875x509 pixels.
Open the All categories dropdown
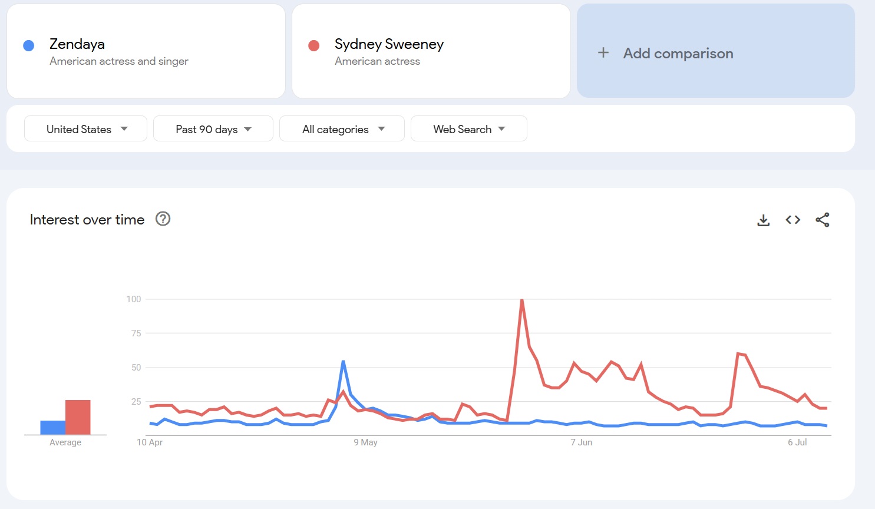pos(342,129)
